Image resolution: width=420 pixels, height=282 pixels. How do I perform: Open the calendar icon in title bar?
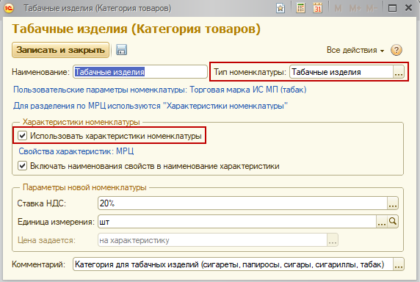coord(318,8)
